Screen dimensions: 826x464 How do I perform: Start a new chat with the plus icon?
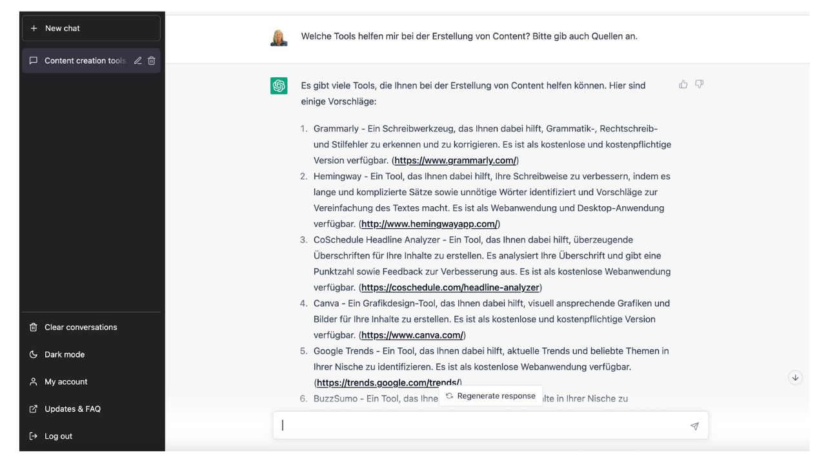[x=33, y=28]
